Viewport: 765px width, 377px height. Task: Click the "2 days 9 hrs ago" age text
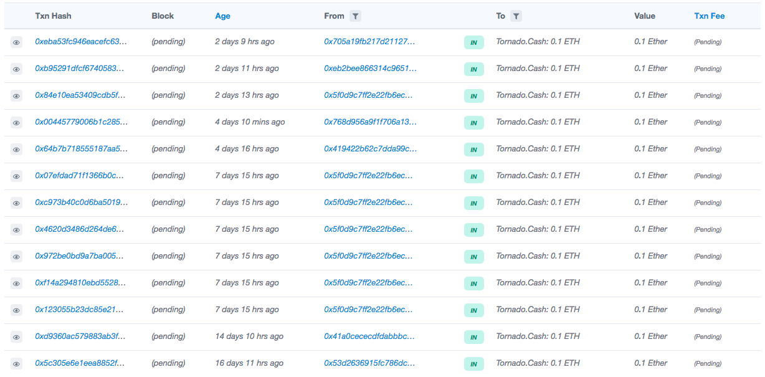tap(245, 42)
